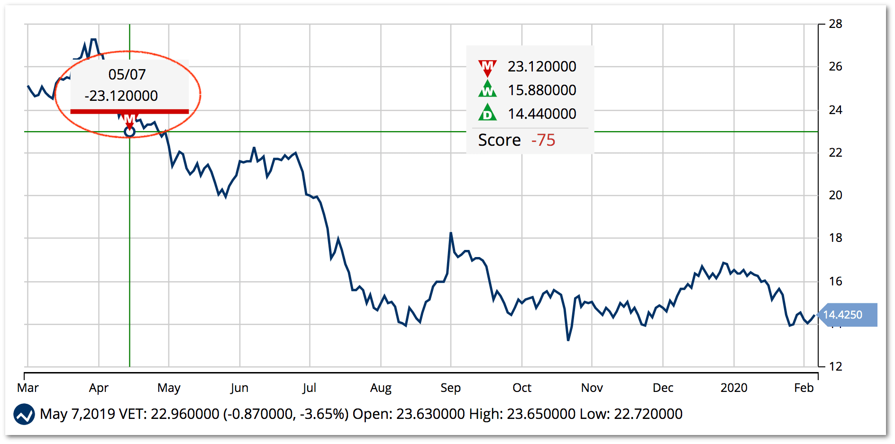Click the May label on time axis

pos(169,388)
